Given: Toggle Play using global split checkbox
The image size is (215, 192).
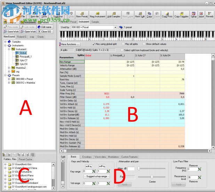Looking at the screenshot, I should (94, 44).
